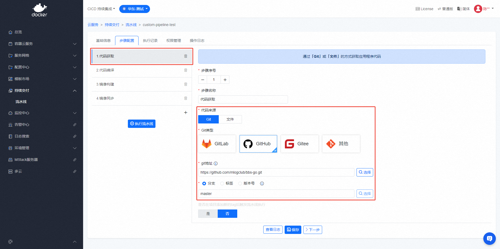Toggle tag trigger option to 是
This screenshot has height=249, width=500.
pos(208,214)
